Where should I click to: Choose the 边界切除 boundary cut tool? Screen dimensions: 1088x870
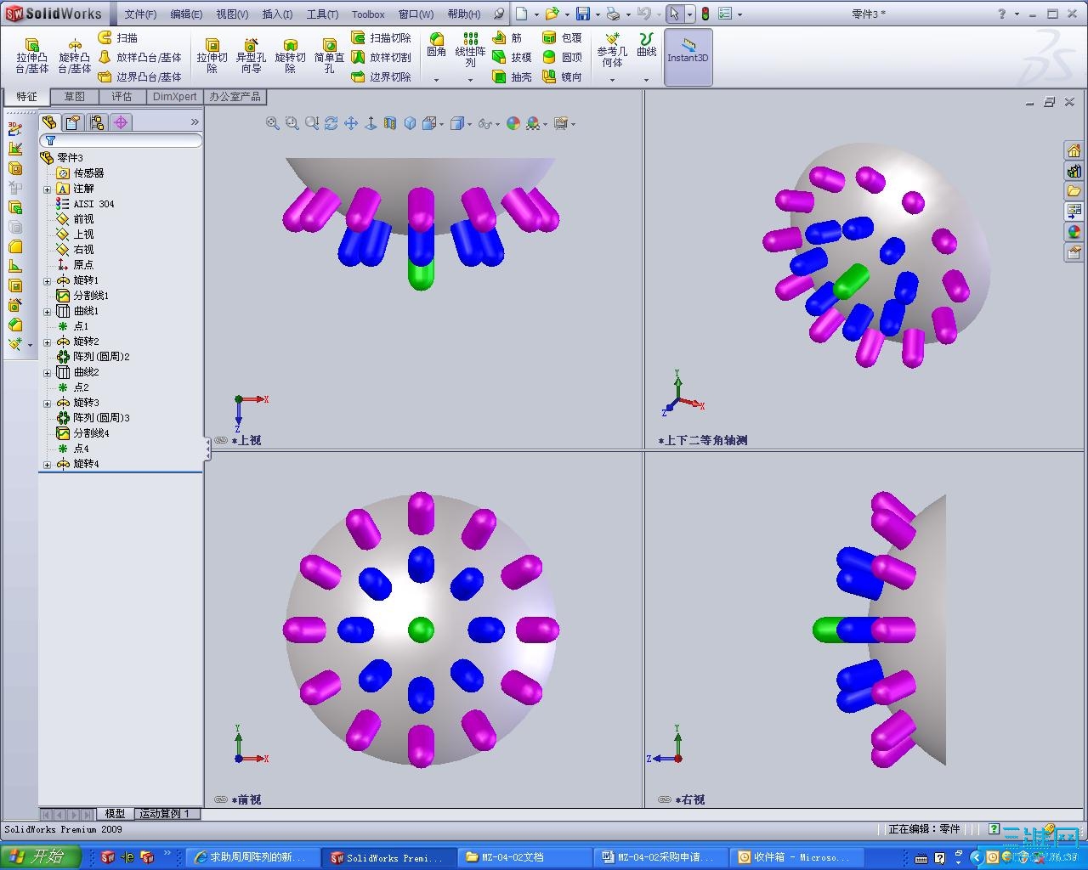(x=381, y=76)
